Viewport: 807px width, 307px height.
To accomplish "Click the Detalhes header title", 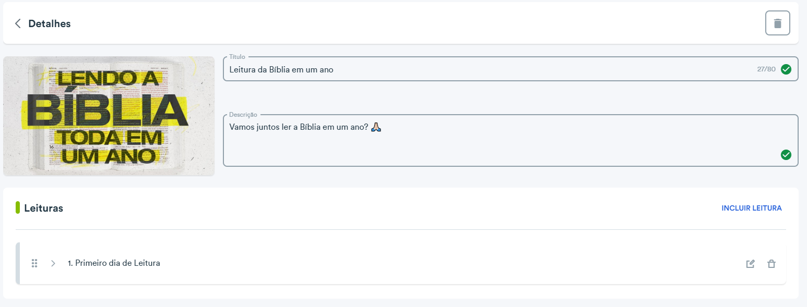I will [50, 23].
